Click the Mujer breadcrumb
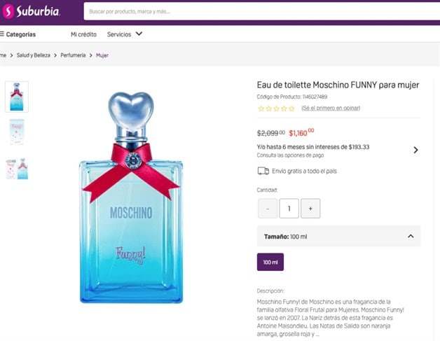This screenshot has height=341, width=440. (x=102, y=55)
